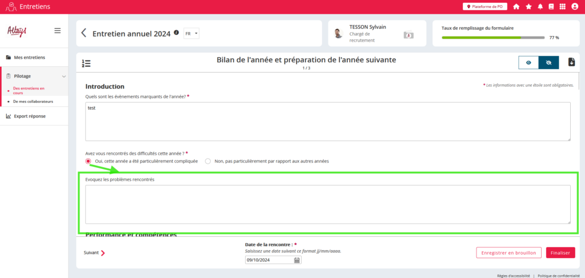Go back with the left chevron arrow
This screenshot has height=278, width=585.
[84, 33]
